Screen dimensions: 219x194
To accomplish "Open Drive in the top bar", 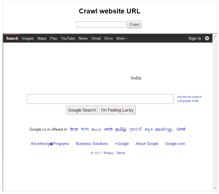I will (109, 38).
